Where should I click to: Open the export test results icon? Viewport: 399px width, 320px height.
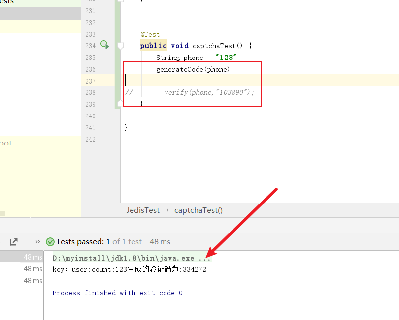pyautogui.click(x=13, y=241)
